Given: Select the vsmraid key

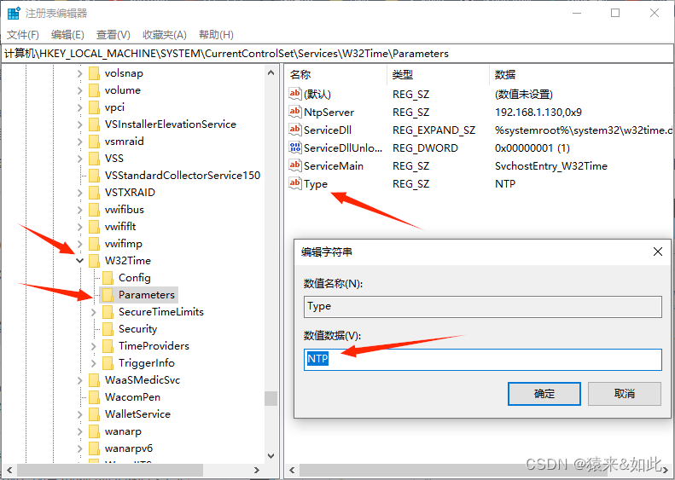Looking at the screenshot, I should [125, 142].
